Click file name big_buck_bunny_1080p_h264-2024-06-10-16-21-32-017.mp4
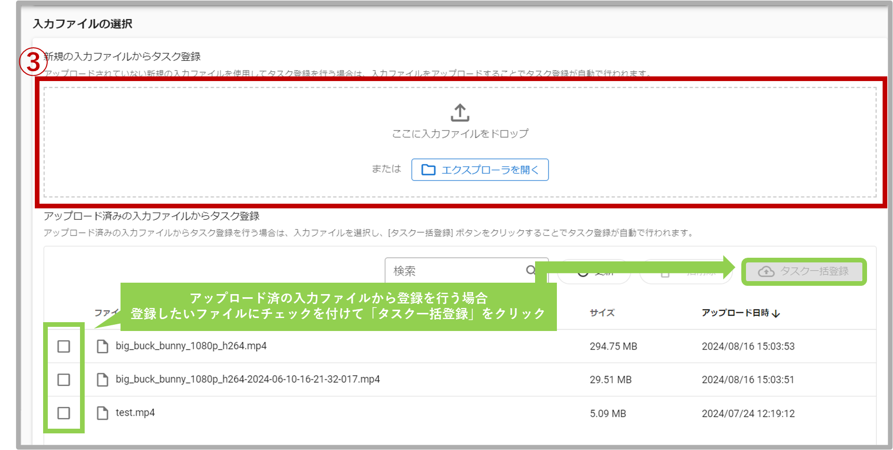 pos(247,379)
